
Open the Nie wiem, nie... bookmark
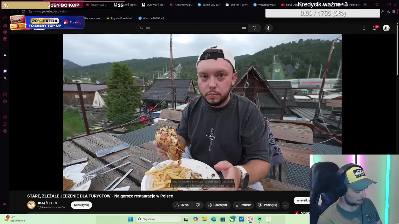pos(93,18)
